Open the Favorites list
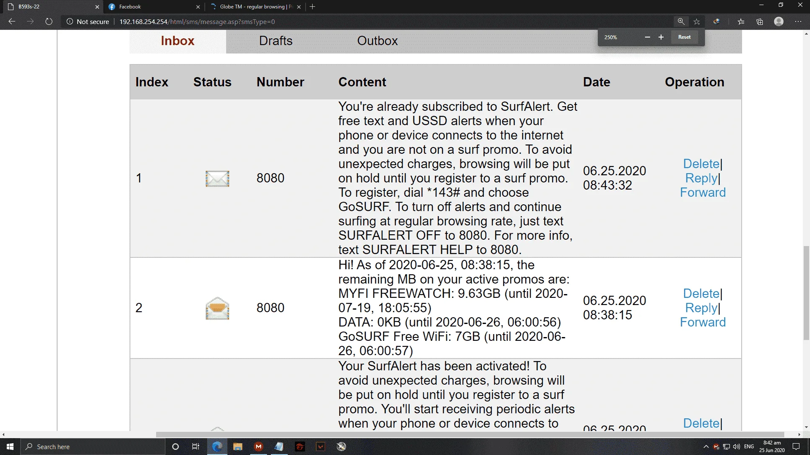This screenshot has height=455, width=810. pyautogui.click(x=741, y=21)
